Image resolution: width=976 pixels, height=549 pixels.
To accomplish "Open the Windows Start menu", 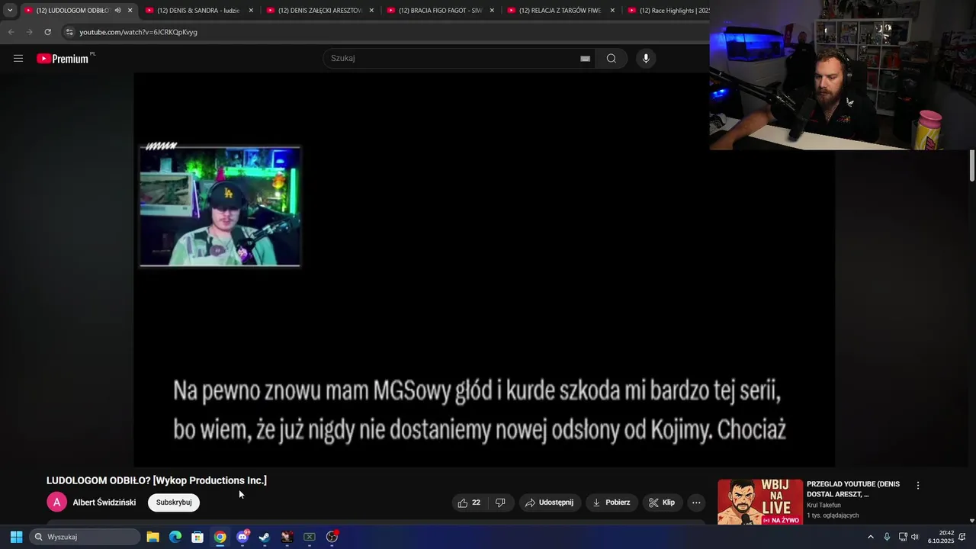I will 16,537.
